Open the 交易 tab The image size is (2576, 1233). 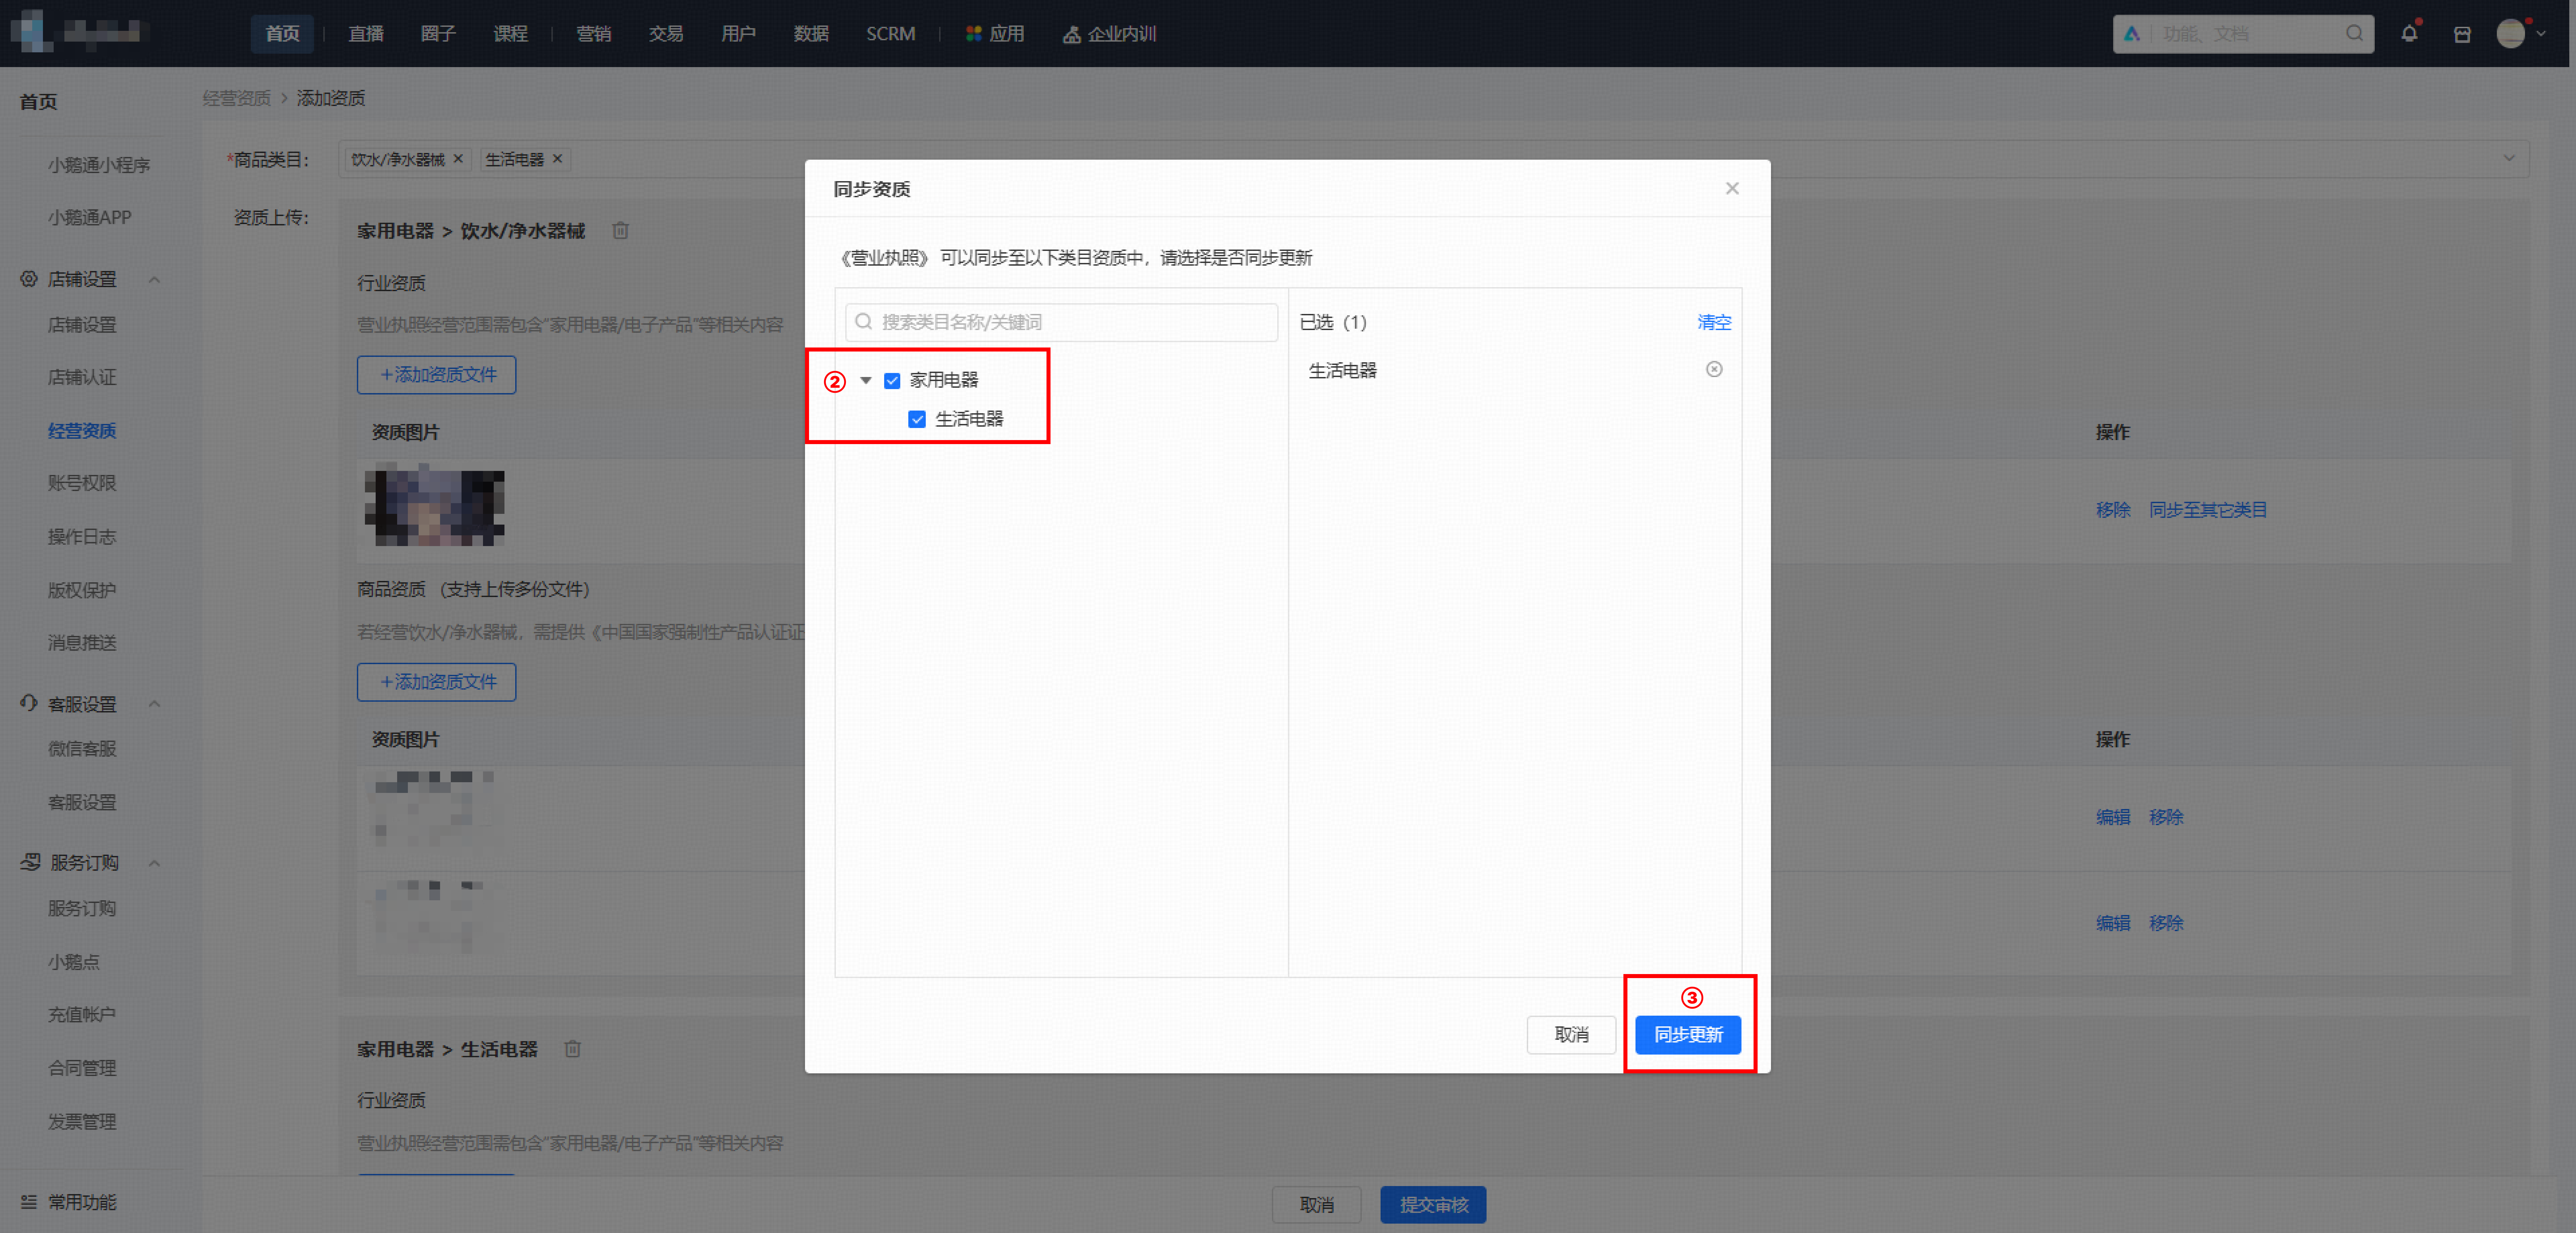(666, 34)
